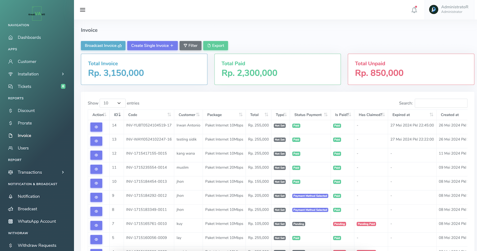Expand the Transactions submenu
The image size is (477, 251).
click(x=63, y=172)
